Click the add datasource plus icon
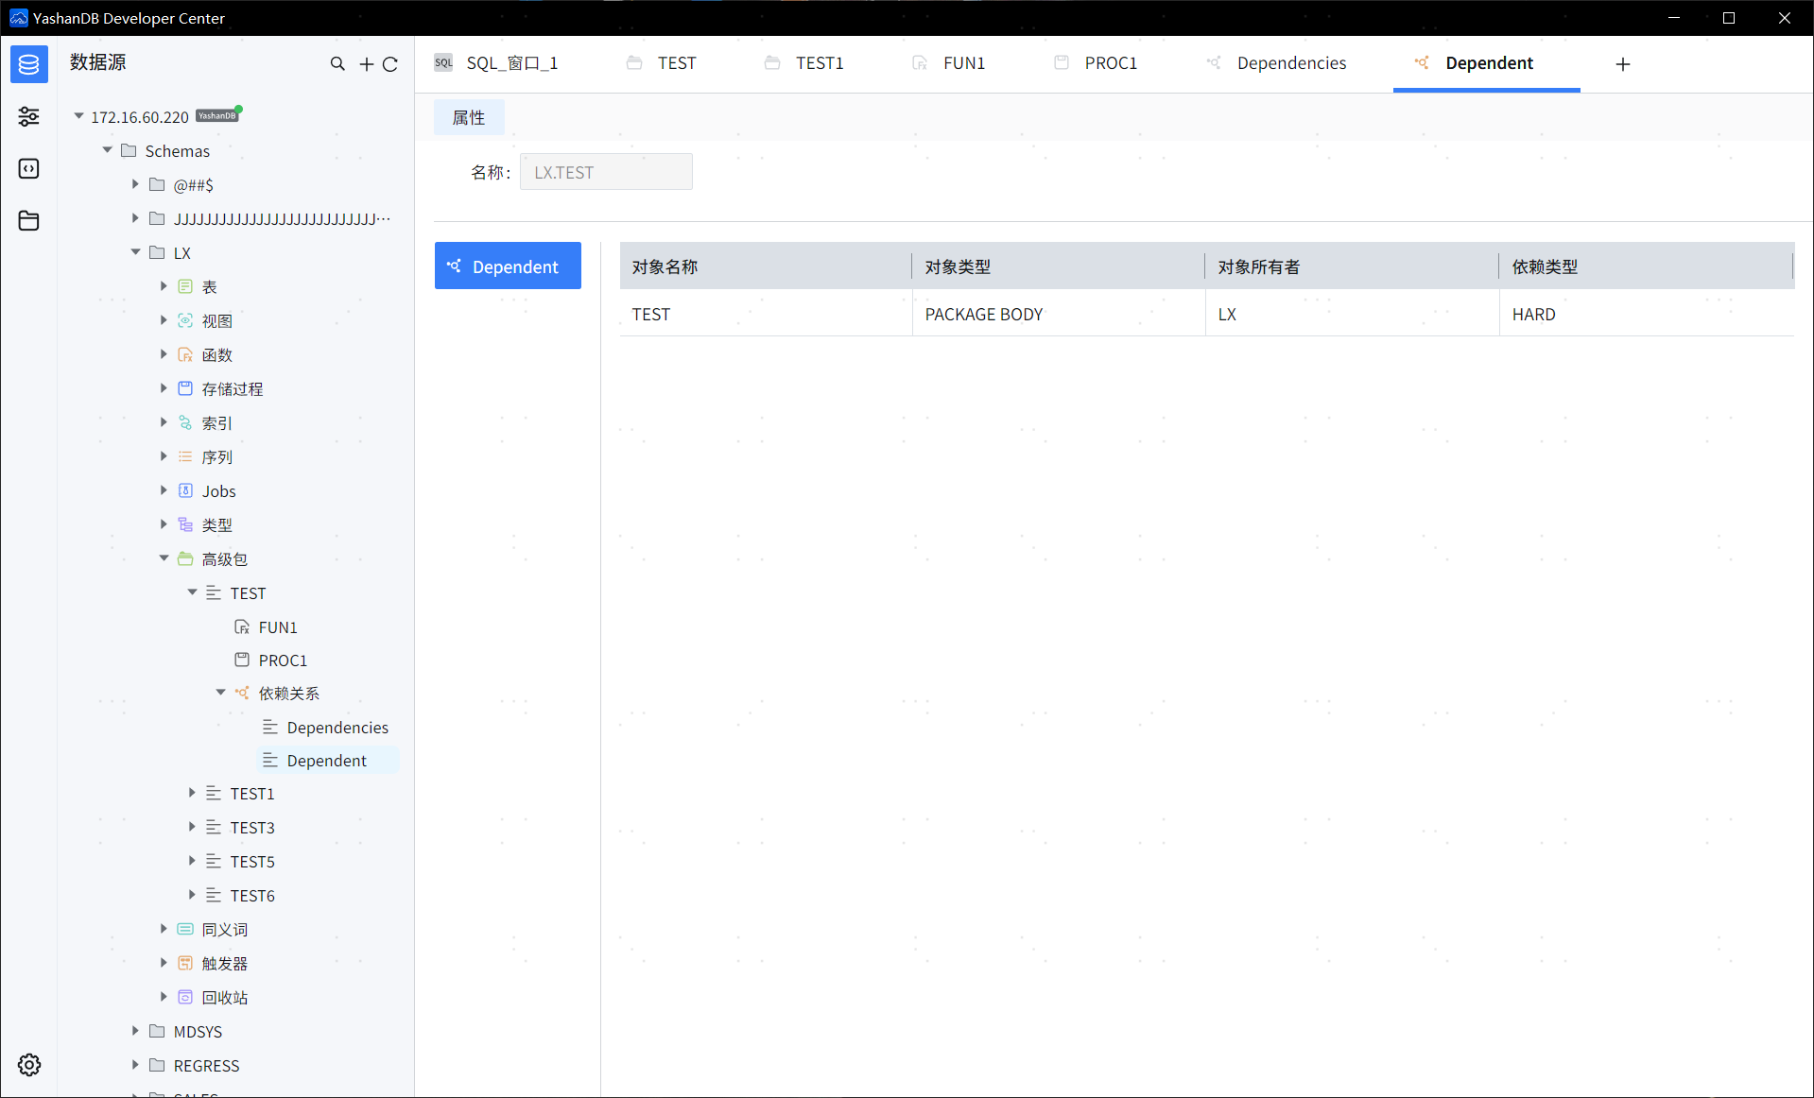Image resolution: width=1814 pixels, height=1098 pixels. pos(366,63)
